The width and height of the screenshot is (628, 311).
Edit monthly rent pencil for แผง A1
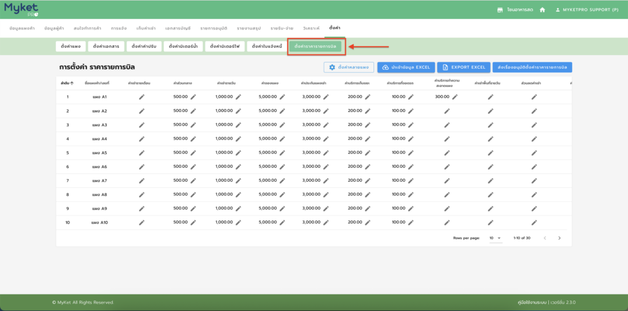[142, 97]
